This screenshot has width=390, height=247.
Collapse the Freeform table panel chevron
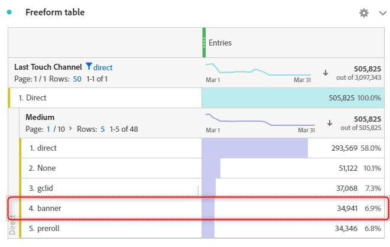[382, 13]
